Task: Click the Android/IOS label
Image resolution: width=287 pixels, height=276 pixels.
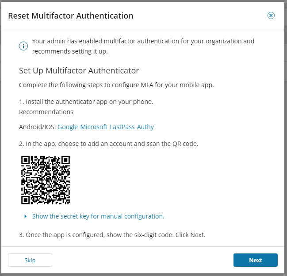Action: click(38, 127)
